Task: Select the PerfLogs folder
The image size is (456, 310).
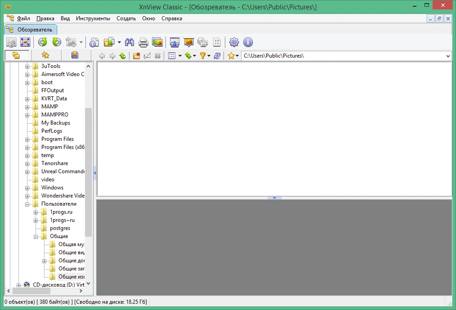Action: point(51,131)
